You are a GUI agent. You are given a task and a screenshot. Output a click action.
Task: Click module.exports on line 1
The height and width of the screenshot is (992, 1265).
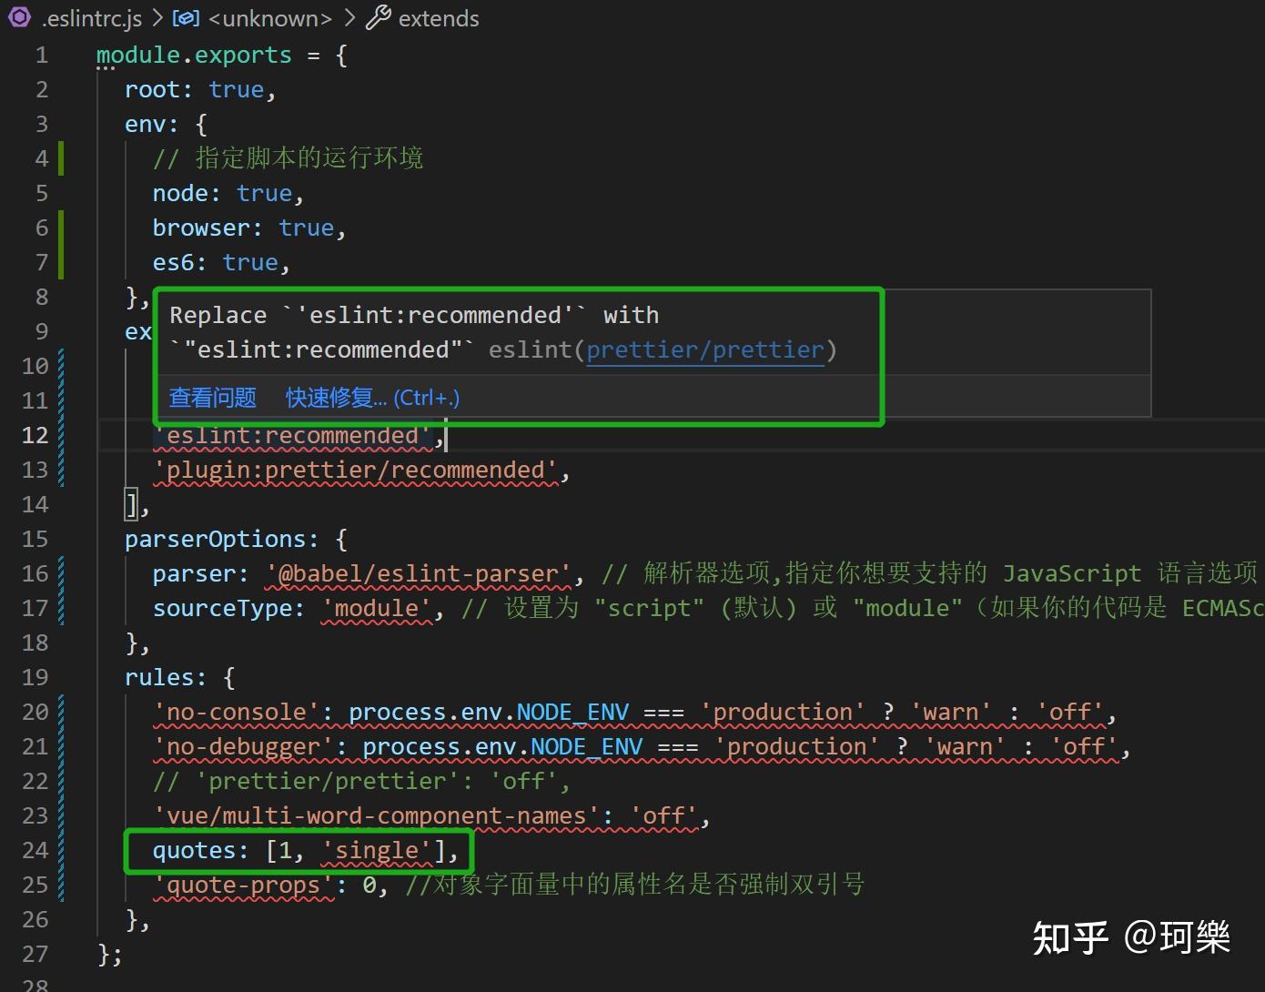(x=194, y=56)
